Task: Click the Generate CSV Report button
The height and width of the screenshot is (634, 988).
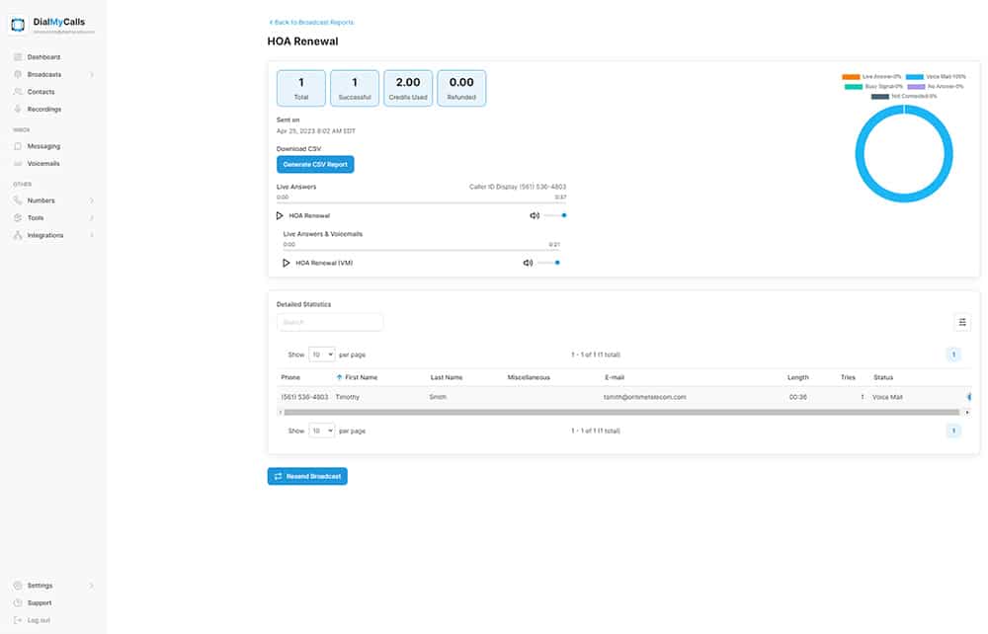Action: (x=315, y=164)
